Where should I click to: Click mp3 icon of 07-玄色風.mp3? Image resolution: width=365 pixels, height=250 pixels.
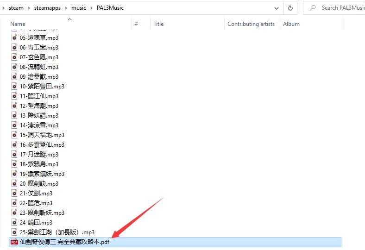14,57
